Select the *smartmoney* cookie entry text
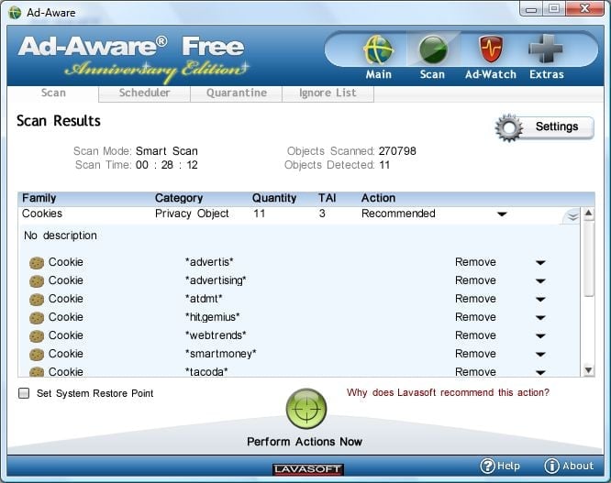 point(220,354)
